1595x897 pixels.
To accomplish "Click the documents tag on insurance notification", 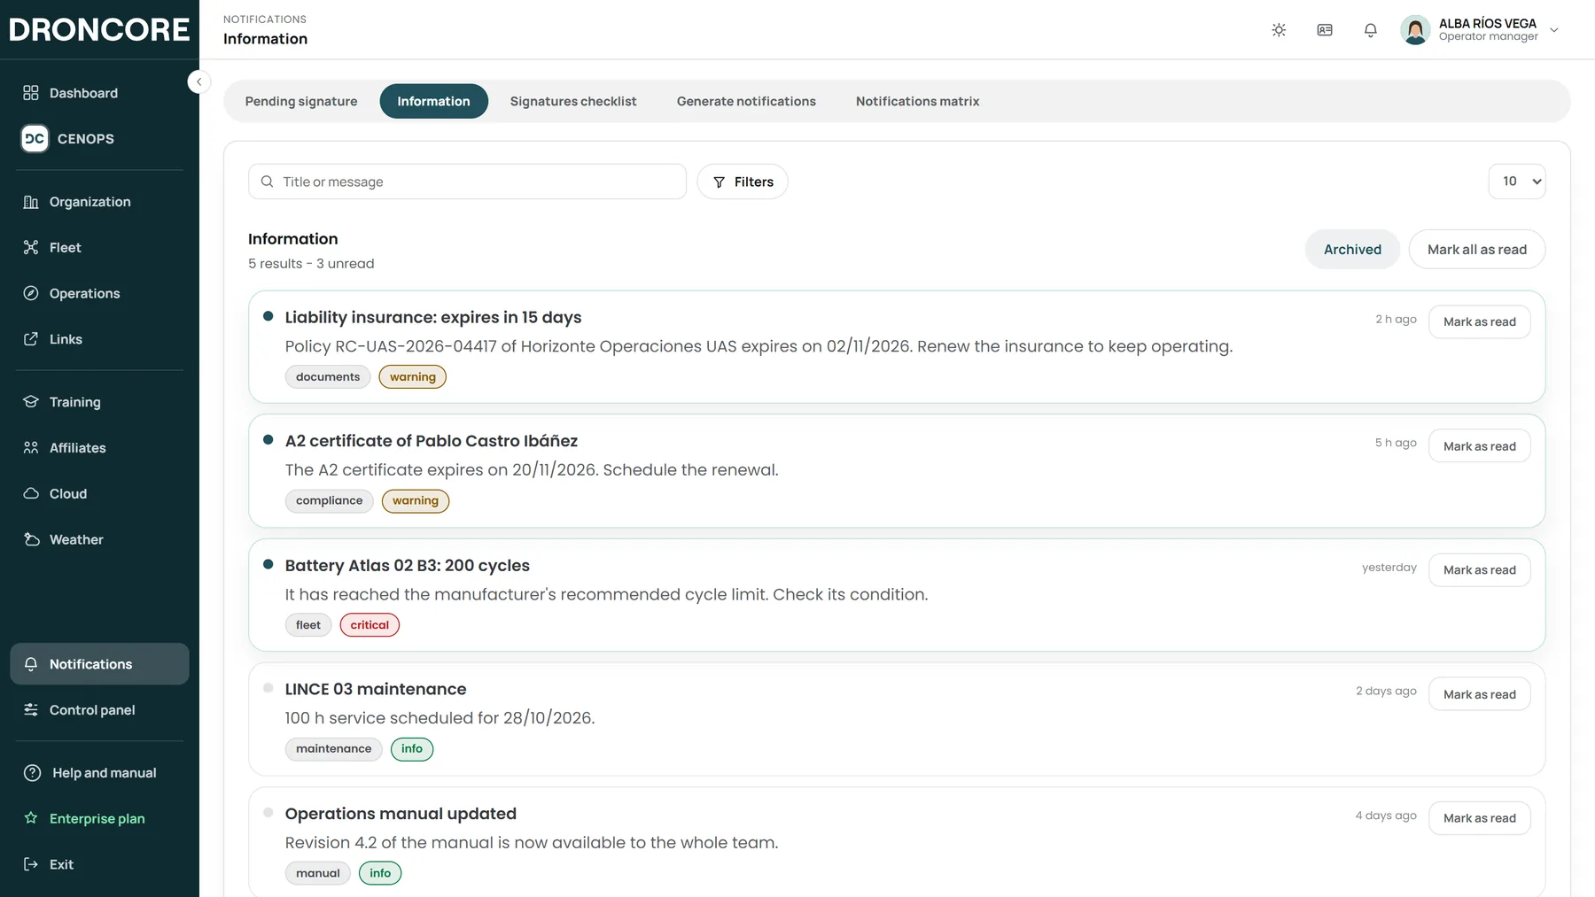I will pos(328,377).
